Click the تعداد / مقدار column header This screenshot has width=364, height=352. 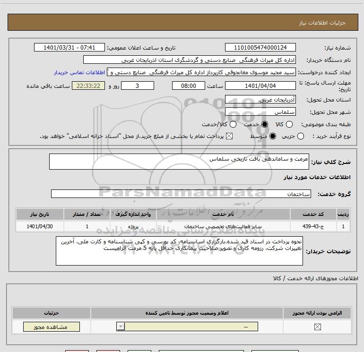(87, 214)
